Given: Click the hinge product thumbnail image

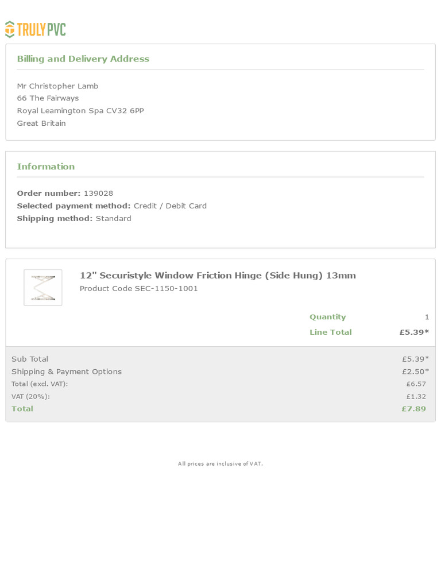Looking at the screenshot, I should click(x=43, y=288).
